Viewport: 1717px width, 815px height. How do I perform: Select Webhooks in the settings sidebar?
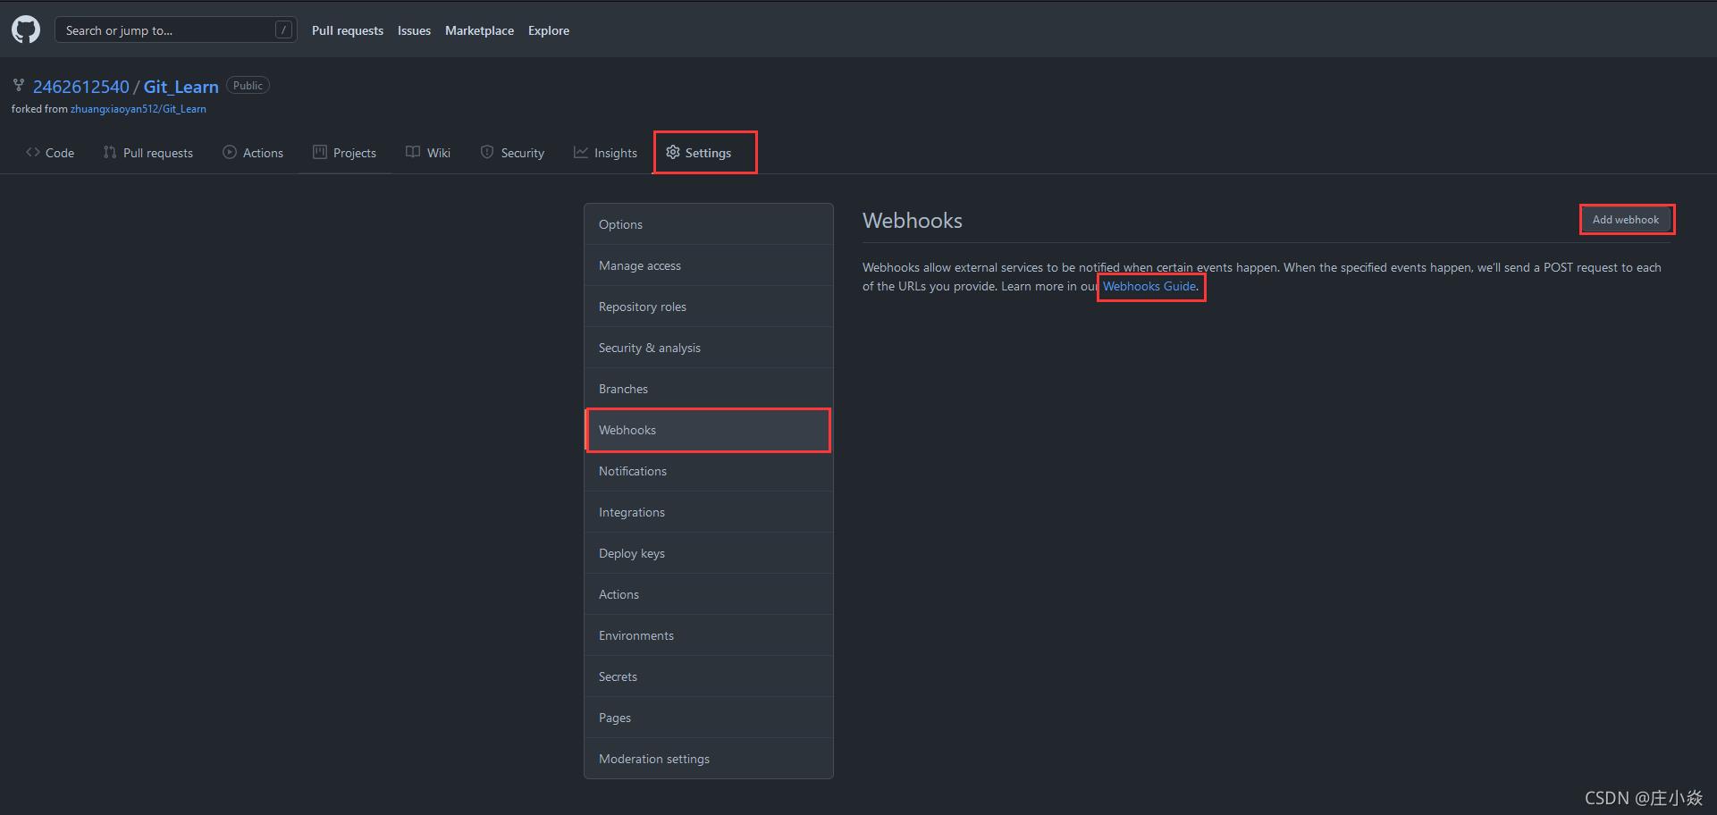[709, 430]
